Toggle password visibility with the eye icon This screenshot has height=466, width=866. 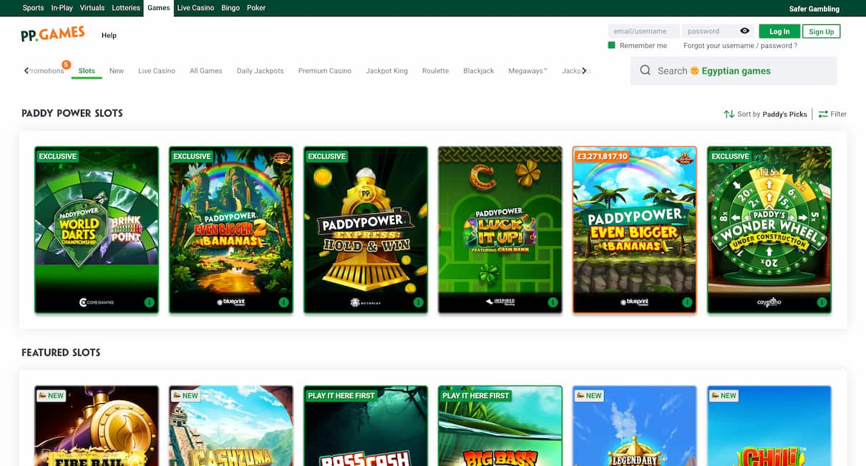744,31
